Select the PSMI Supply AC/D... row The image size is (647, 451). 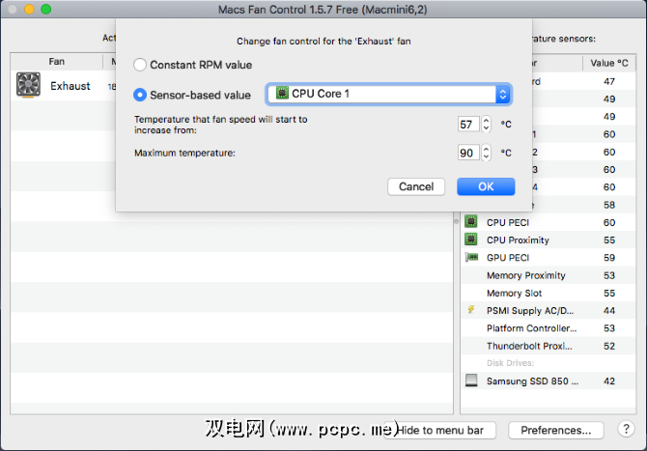[548, 310]
